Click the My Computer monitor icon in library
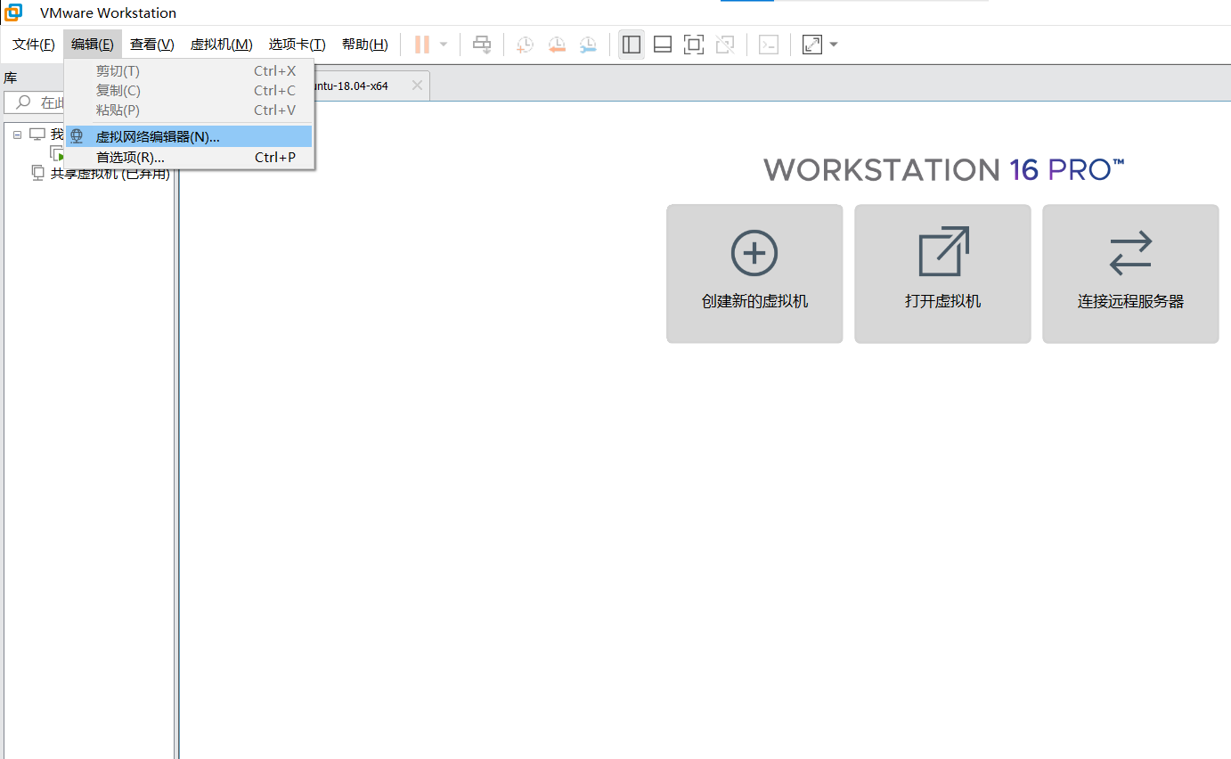Viewport: 1231px width, 759px height. (x=37, y=135)
